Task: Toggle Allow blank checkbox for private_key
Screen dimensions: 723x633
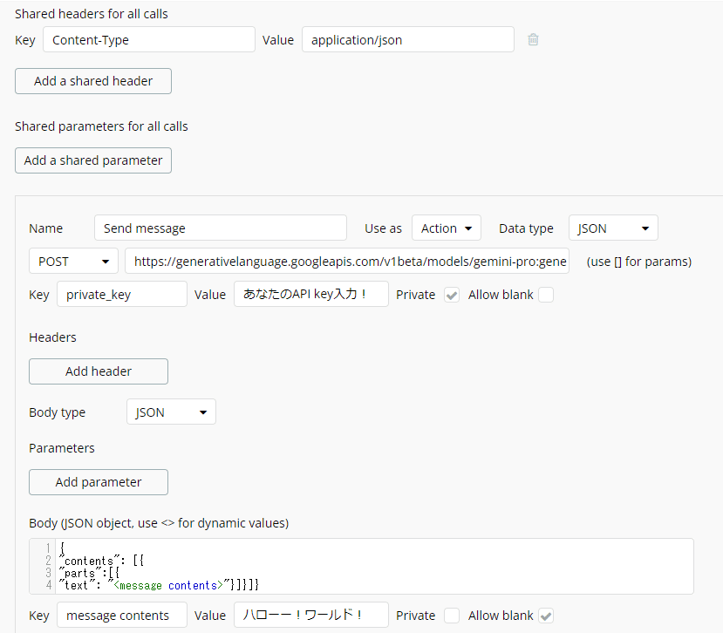Action: coord(546,295)
